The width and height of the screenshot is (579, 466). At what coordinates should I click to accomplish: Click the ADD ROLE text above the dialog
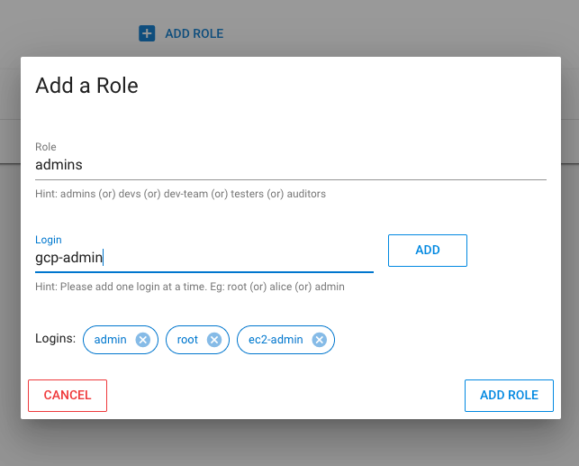pos(194,33)
